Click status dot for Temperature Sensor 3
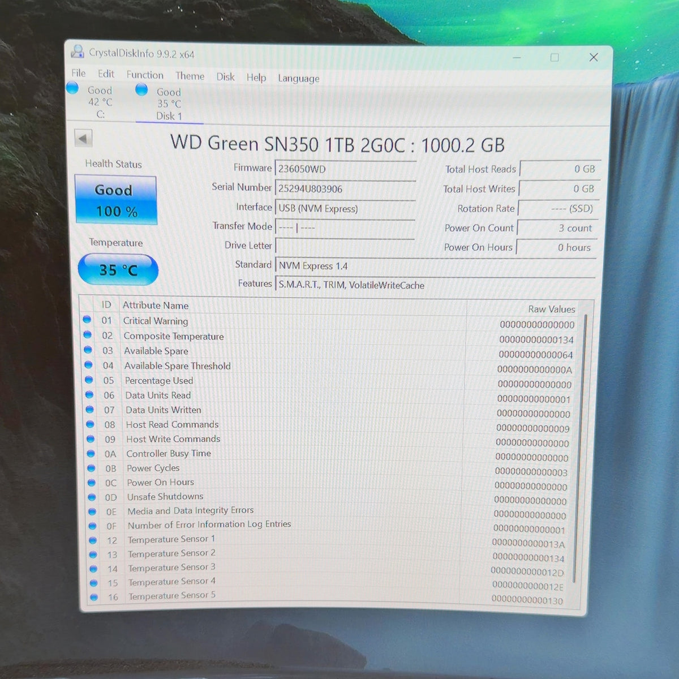The height and width of the screenshot is (679, 679). (x=93, y=569)
